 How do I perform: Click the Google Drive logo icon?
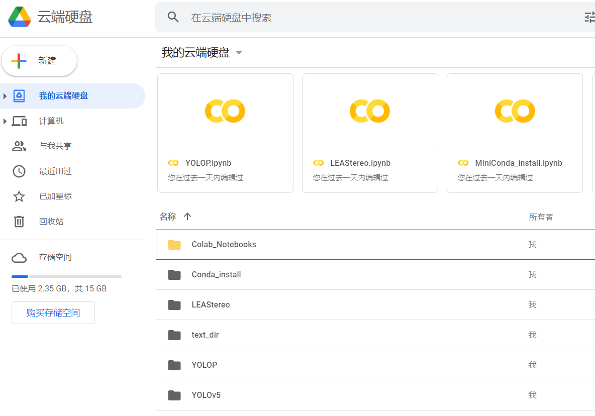coord(20,17)
